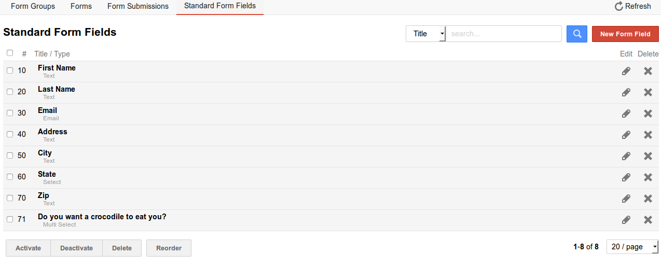
Task: Toggle the select-all checkbox in header
Action: click(10, 53)
